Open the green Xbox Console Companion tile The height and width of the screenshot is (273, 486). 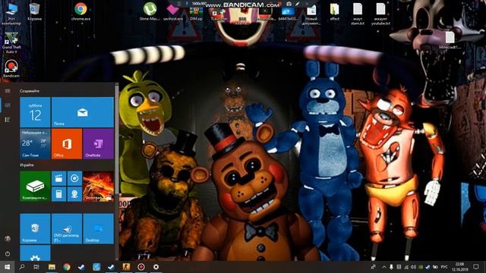pos(35,186)
